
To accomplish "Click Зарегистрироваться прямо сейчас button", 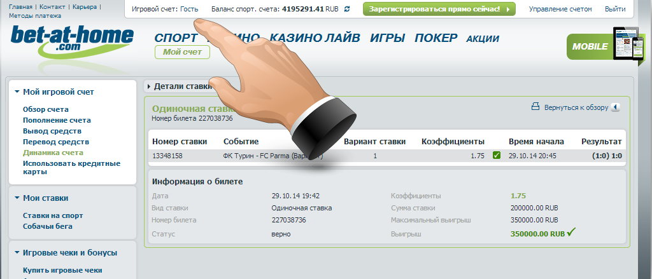I will pyautogui.click(x=439, y=9).
